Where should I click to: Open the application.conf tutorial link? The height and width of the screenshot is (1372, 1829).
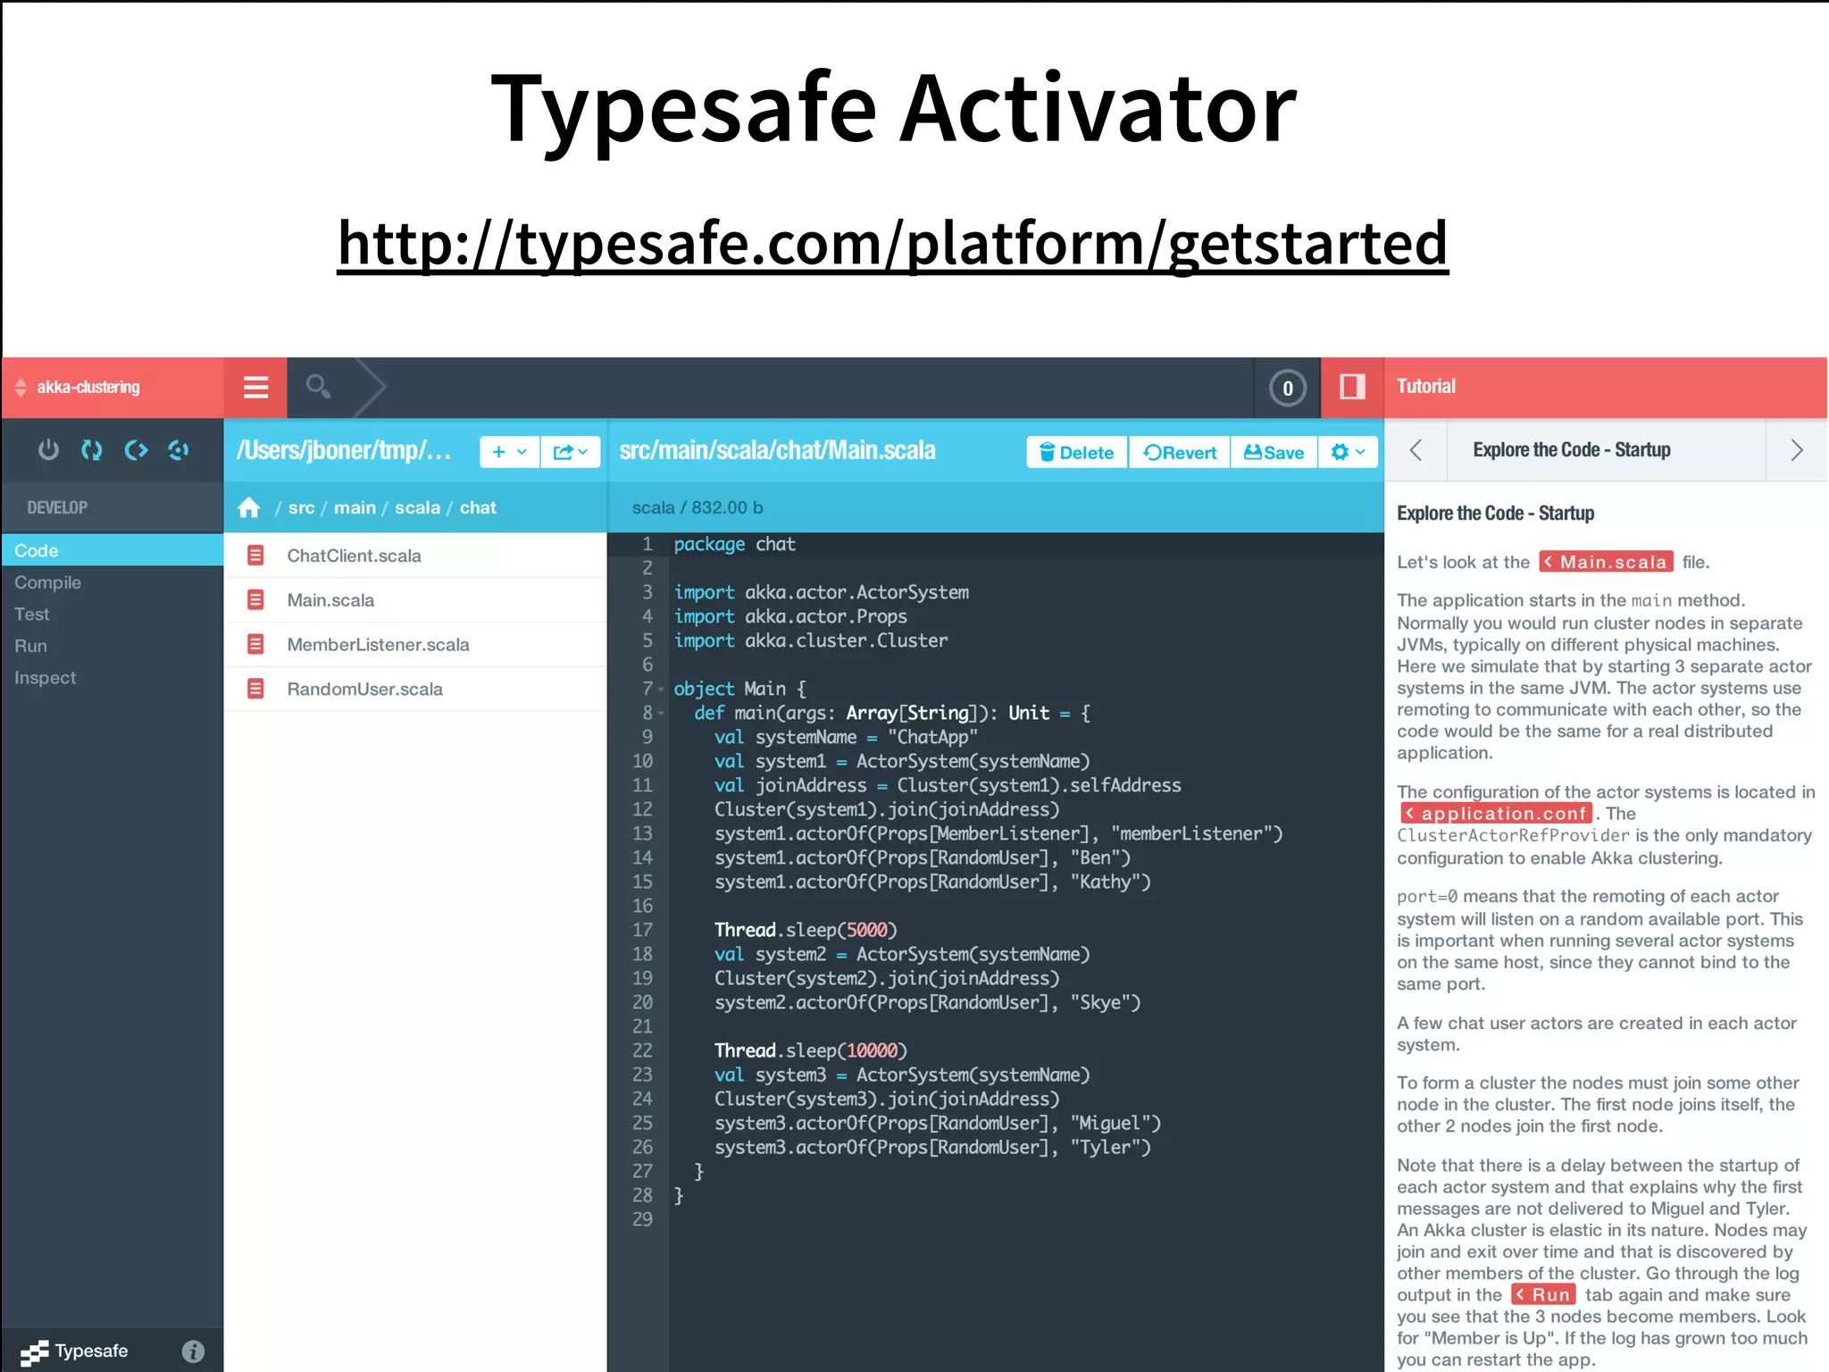(1496, 814)
